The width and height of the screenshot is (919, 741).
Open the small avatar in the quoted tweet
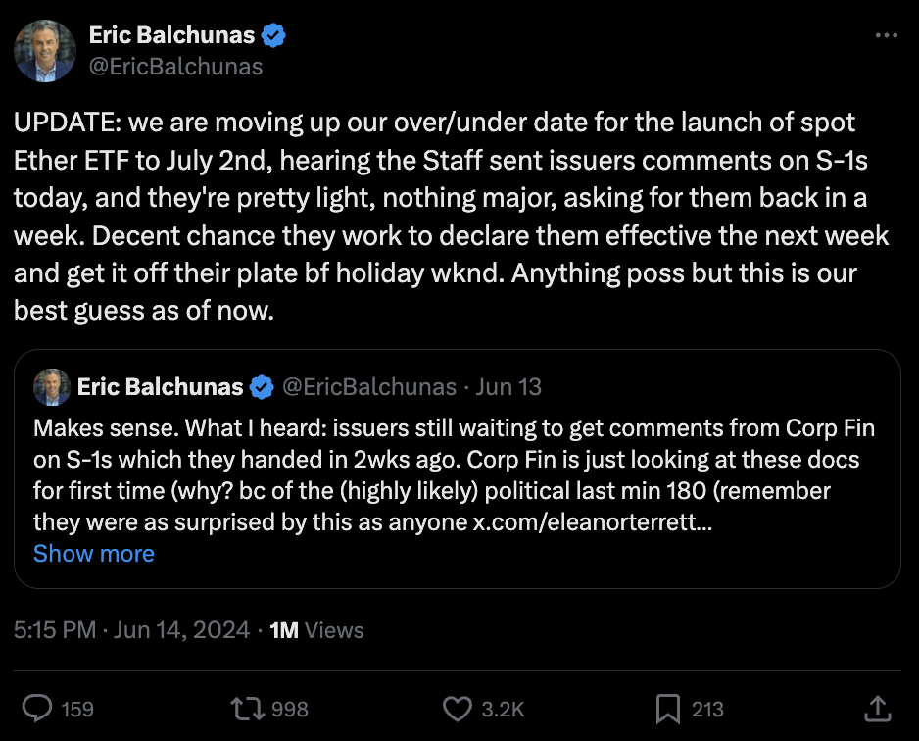52,387
